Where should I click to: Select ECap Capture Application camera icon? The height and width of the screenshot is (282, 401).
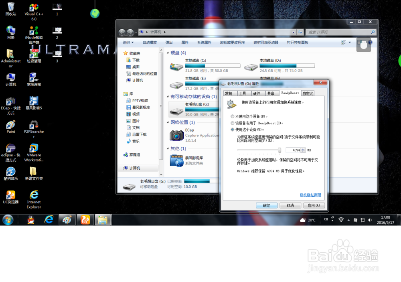176,135
